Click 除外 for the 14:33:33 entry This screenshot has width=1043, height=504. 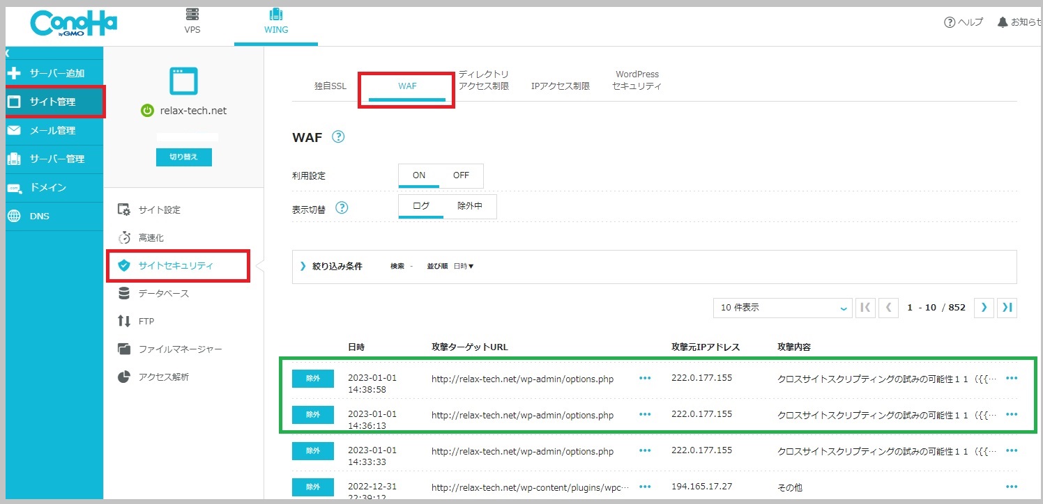pos(313,451)
